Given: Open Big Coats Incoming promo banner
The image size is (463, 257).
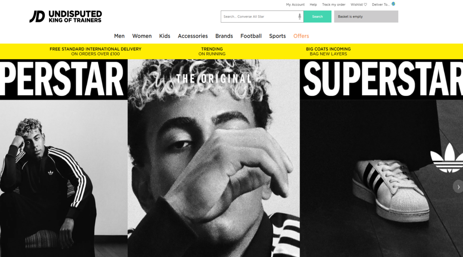Looking at the screenshot, I should tap(328, 51).
